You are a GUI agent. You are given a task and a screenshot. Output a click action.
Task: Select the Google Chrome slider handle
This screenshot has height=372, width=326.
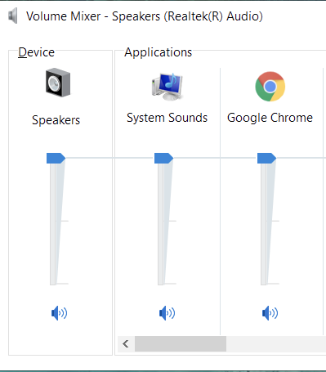tap(266, 158)
